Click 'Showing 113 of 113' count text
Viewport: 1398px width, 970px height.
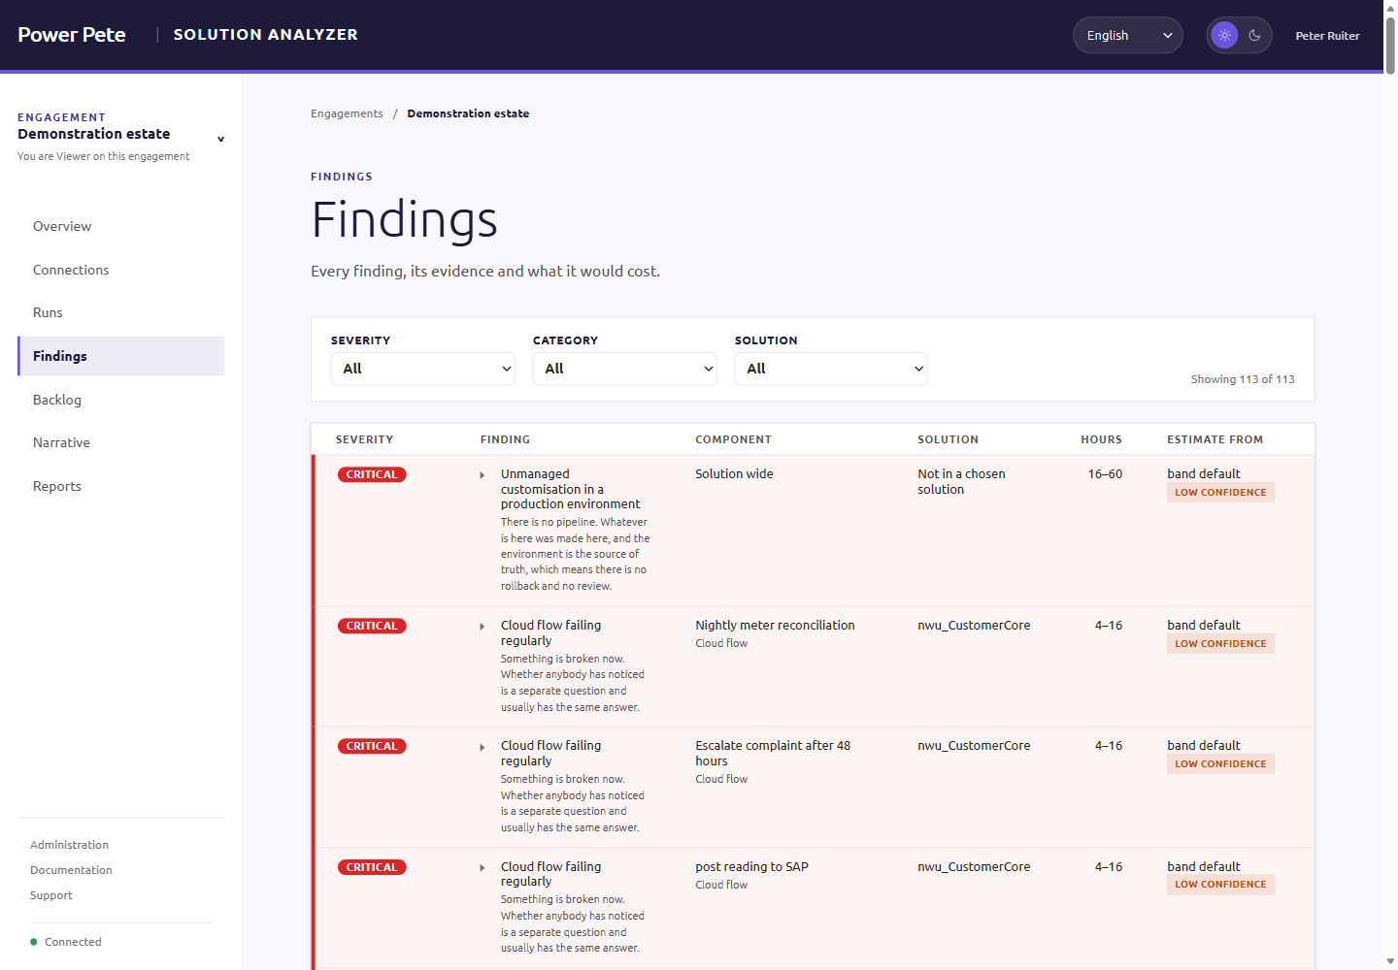1243,379
